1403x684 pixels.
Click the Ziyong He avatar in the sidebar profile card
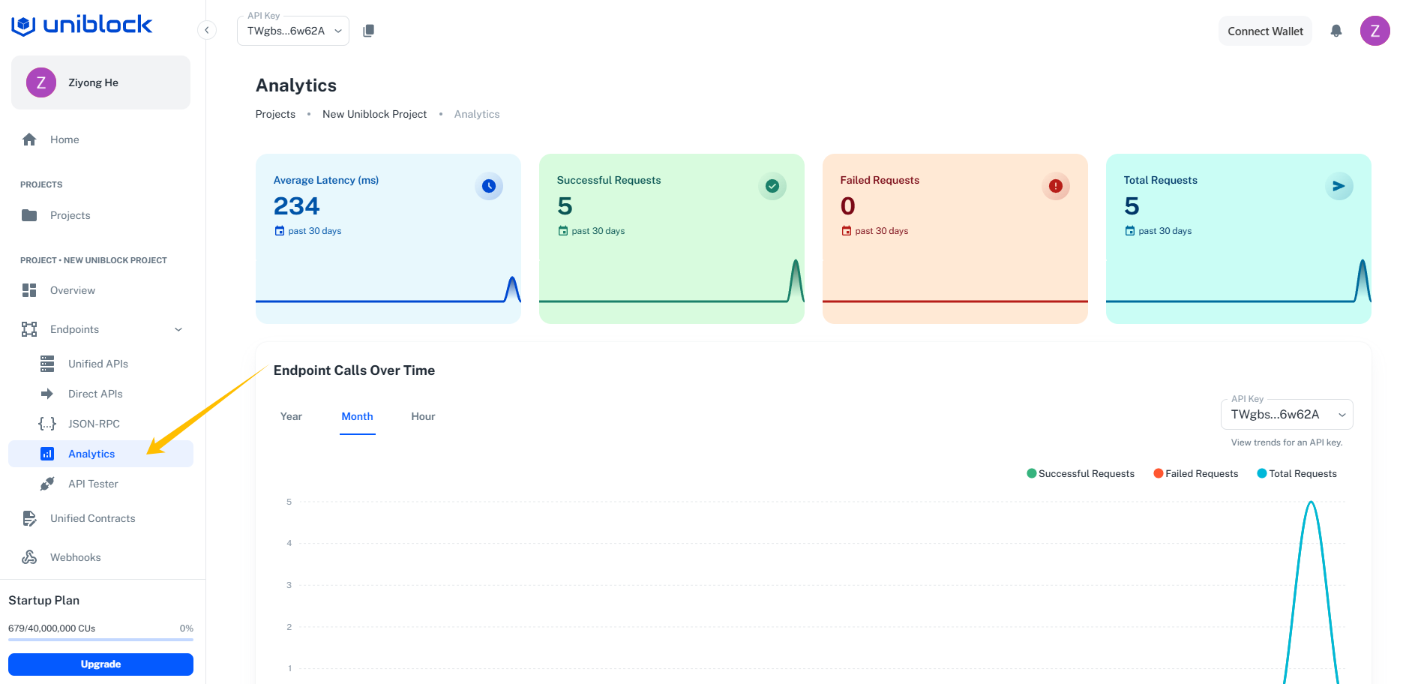point(41,82)
